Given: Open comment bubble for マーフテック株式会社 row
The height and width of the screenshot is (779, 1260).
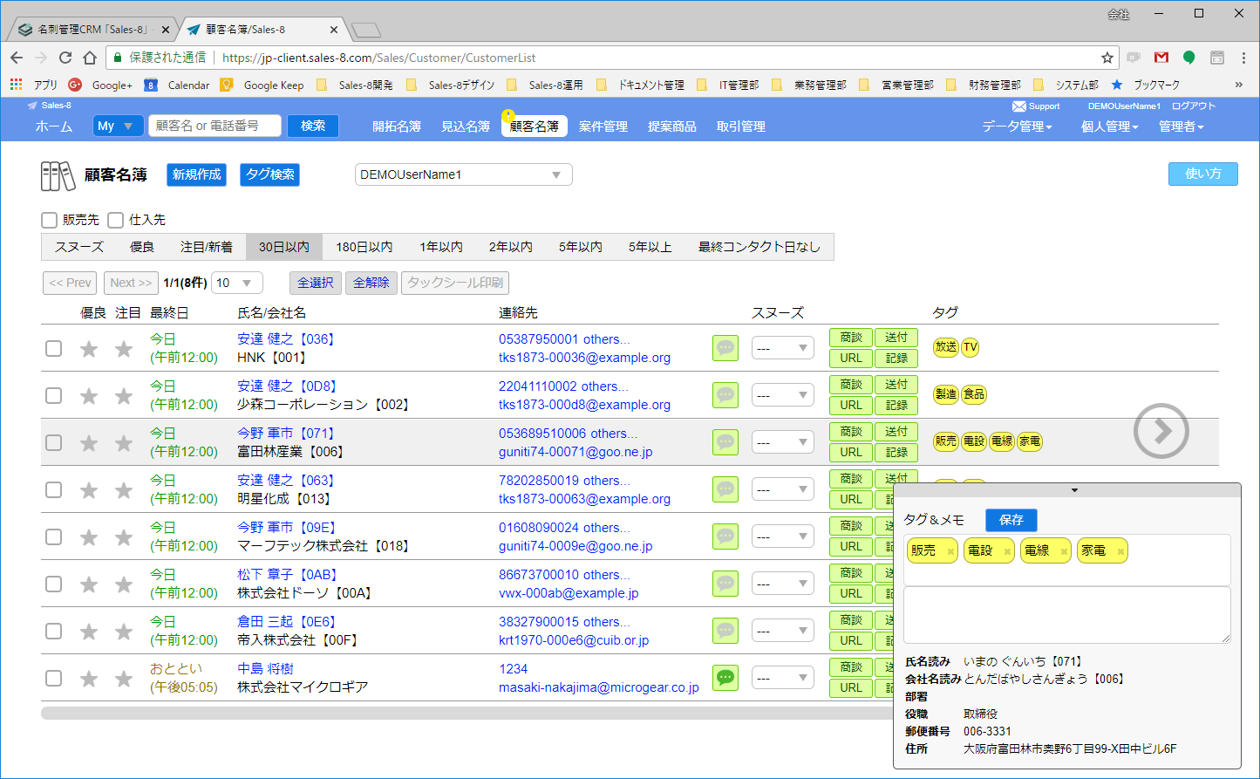Looking at the screenshot, I should [x=725, y=536].
